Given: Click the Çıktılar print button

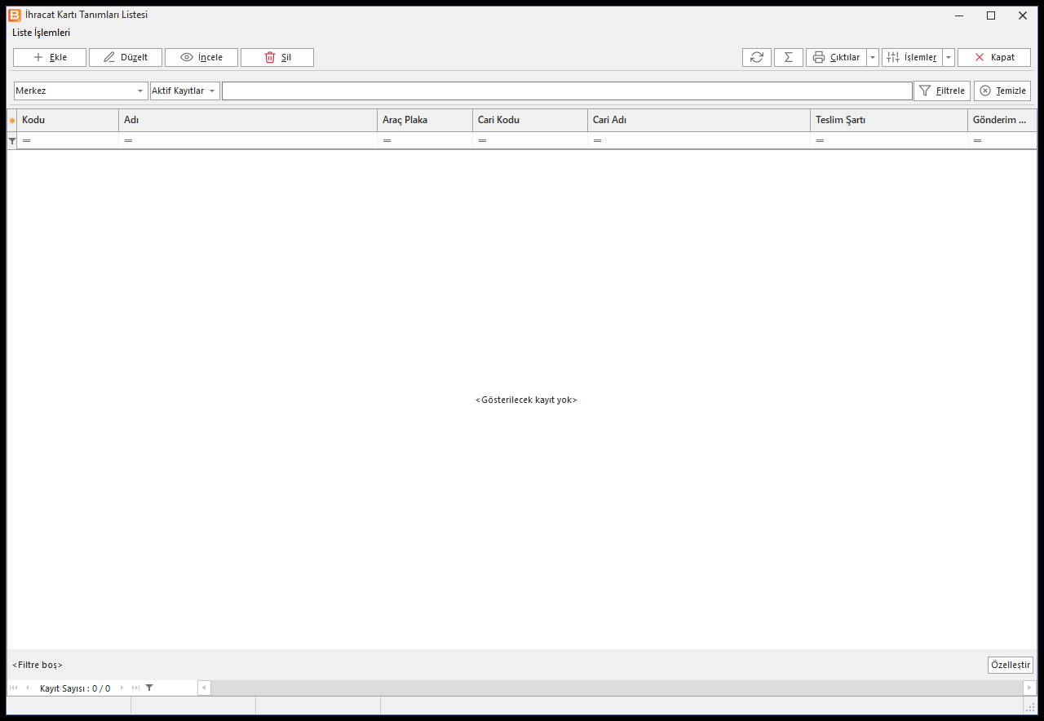Looking at the screenshot, I should (836, 57).
